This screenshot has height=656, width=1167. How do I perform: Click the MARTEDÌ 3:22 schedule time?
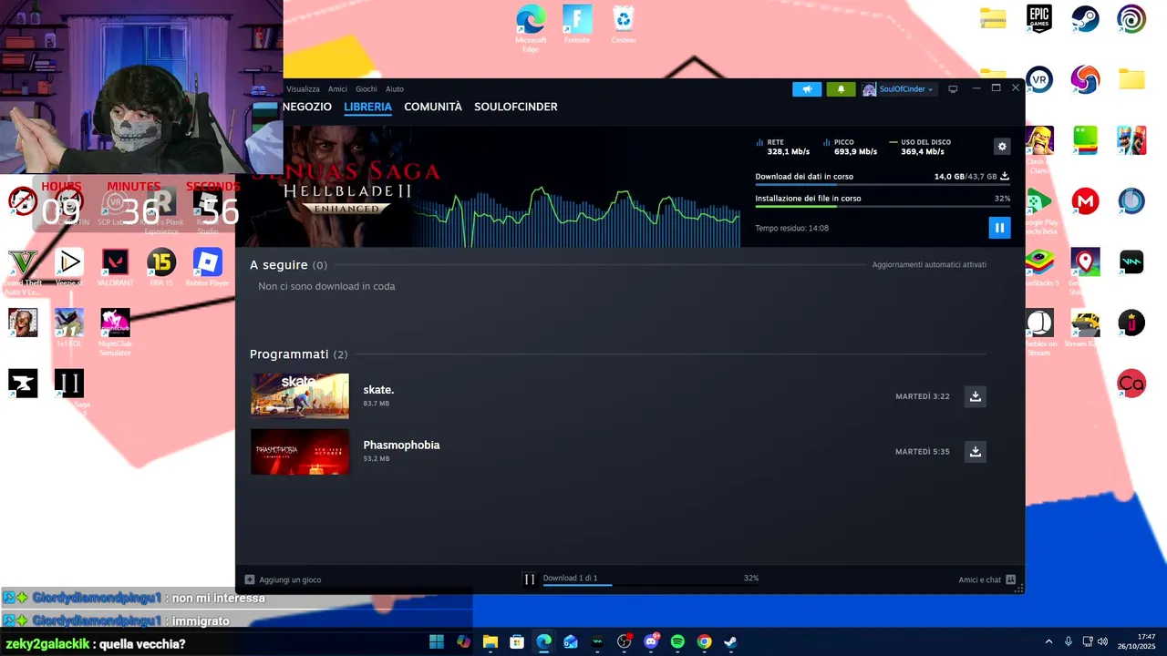(x=923, y=396)
